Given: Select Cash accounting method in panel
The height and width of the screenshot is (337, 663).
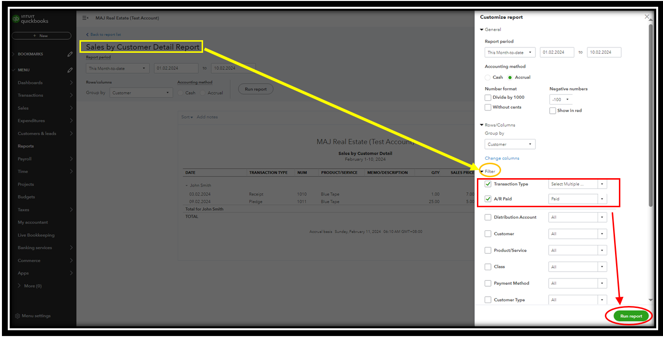Looking at the screenshot, I should coord(488,77).
